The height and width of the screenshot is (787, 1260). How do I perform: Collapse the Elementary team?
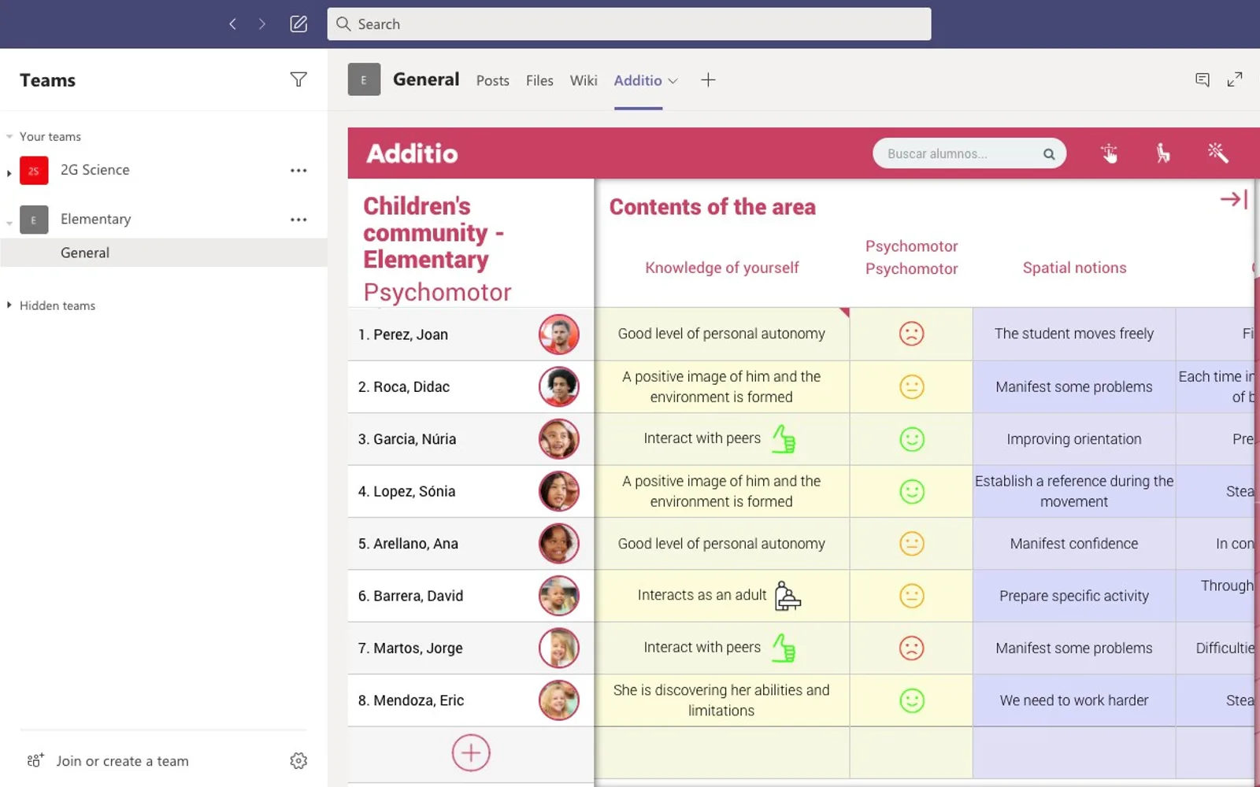[x=9, y=224]
